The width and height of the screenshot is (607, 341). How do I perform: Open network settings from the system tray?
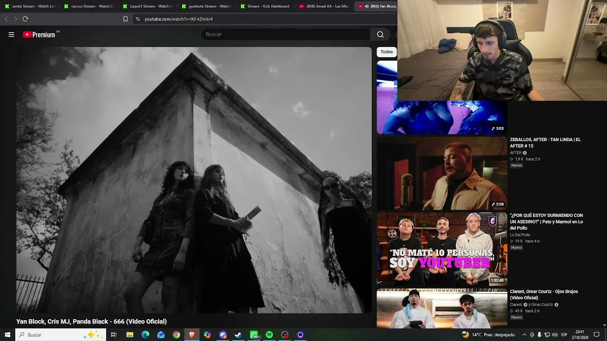coord(547,335)
